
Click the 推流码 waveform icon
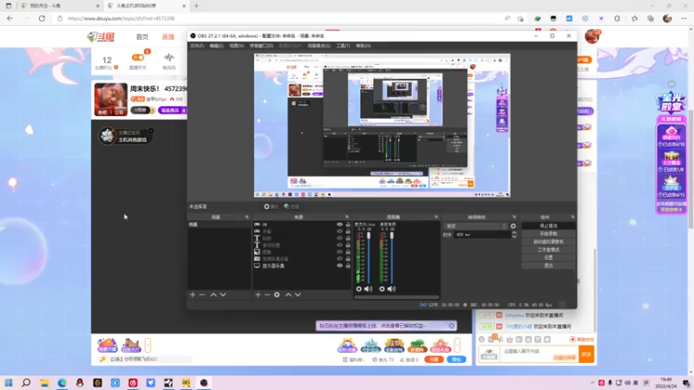168,61
